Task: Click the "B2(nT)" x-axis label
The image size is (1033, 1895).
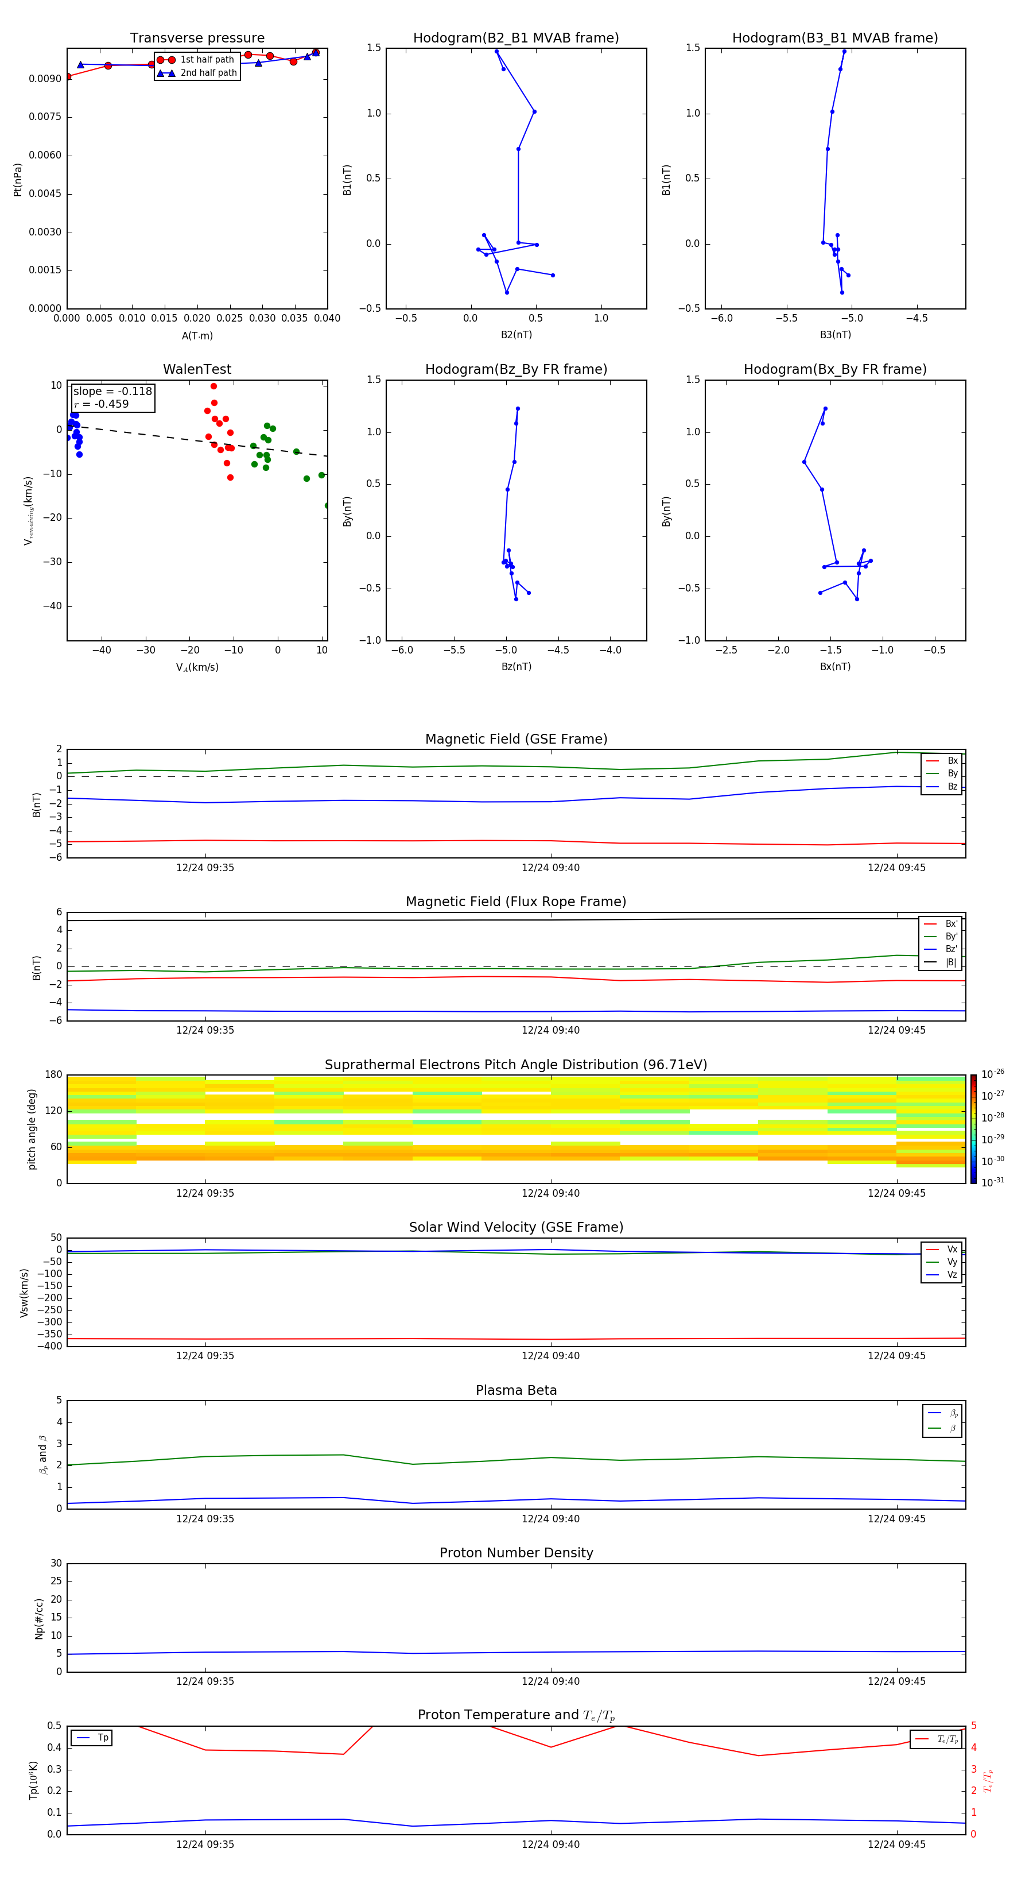Action: [516, 335]
